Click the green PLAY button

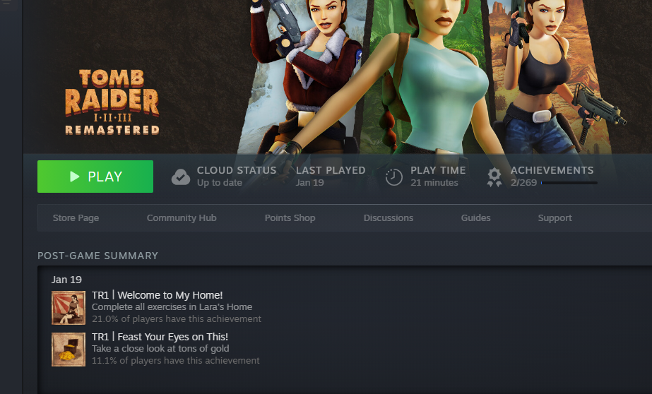95,177
